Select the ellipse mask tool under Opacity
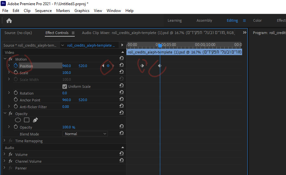The image size is (286, 175). pyautogui.click(x=18, y=120)
